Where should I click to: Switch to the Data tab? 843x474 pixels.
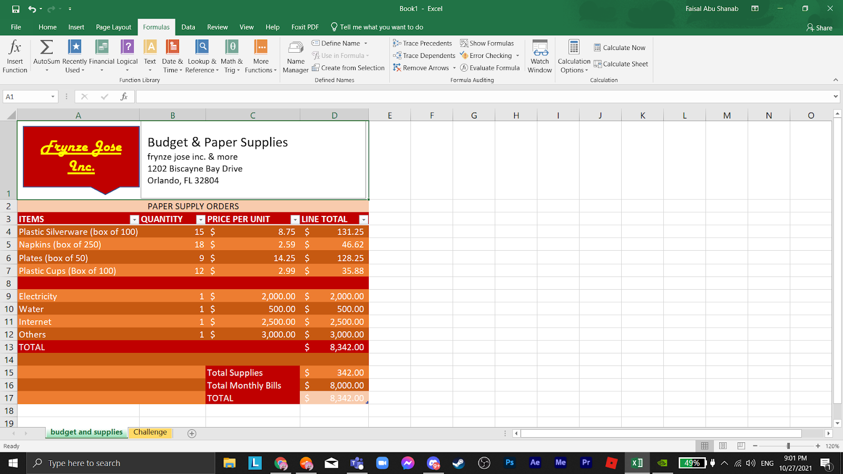[x=188, y=27]
